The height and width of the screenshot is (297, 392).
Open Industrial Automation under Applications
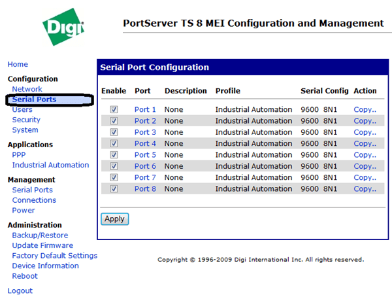tap(50, 165)
